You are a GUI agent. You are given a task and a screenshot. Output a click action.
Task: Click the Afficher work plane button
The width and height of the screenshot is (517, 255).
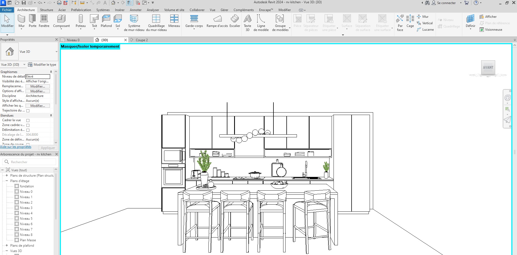488,17
